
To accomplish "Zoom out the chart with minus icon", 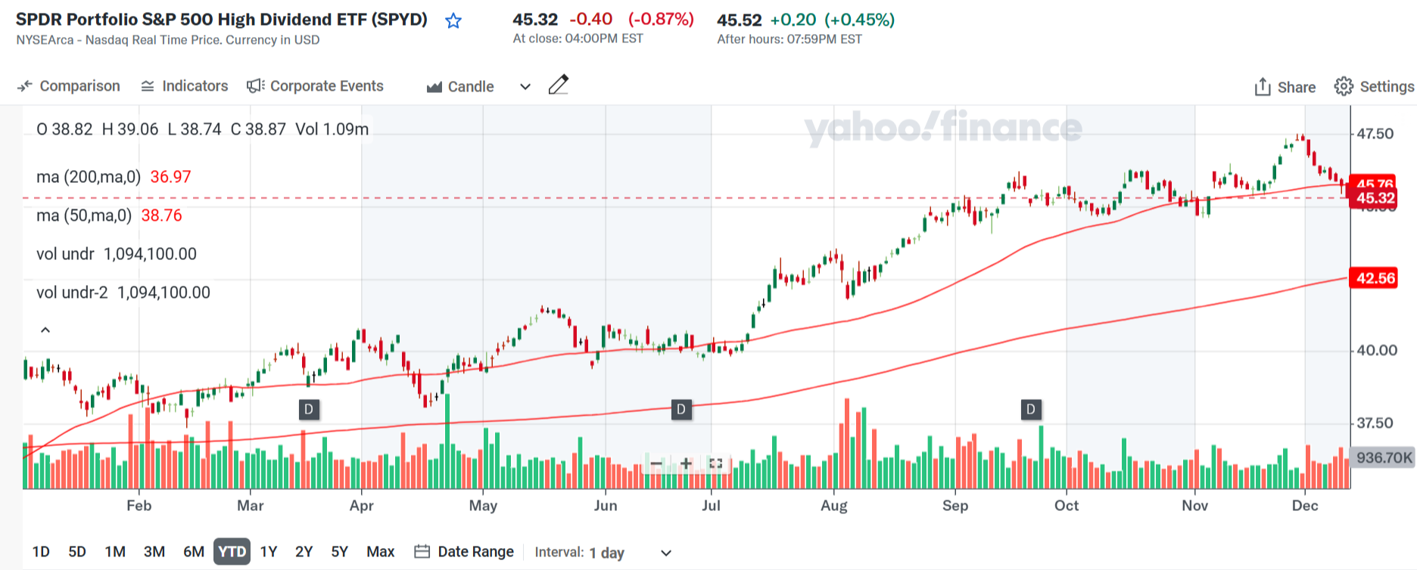I will point(656,463).
